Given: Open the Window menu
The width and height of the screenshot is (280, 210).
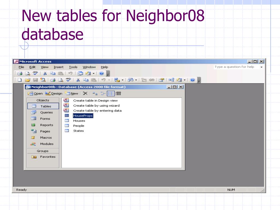Looking at the screenshot, I should 89,67.
